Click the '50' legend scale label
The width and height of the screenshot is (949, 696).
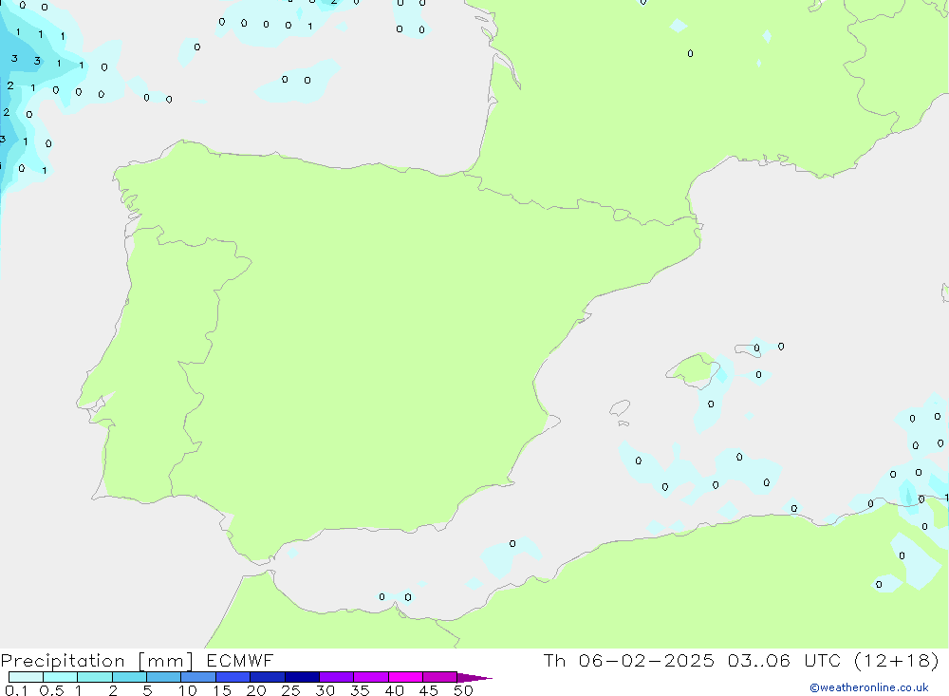[x=464, y=690]
